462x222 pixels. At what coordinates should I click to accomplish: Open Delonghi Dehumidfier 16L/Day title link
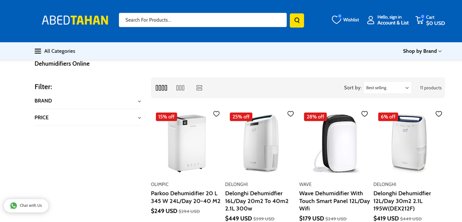tap(257, 201)
